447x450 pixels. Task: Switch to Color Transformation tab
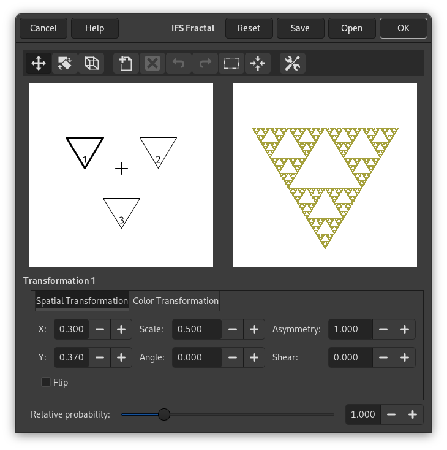176,301
